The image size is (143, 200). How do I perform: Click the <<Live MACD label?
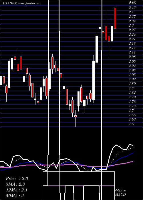(x=120, y=192)
